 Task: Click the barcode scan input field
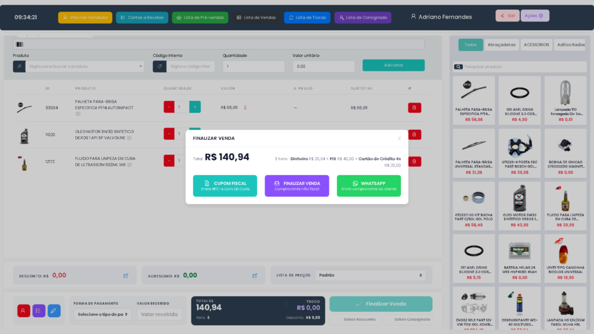[x=219, y=44]
